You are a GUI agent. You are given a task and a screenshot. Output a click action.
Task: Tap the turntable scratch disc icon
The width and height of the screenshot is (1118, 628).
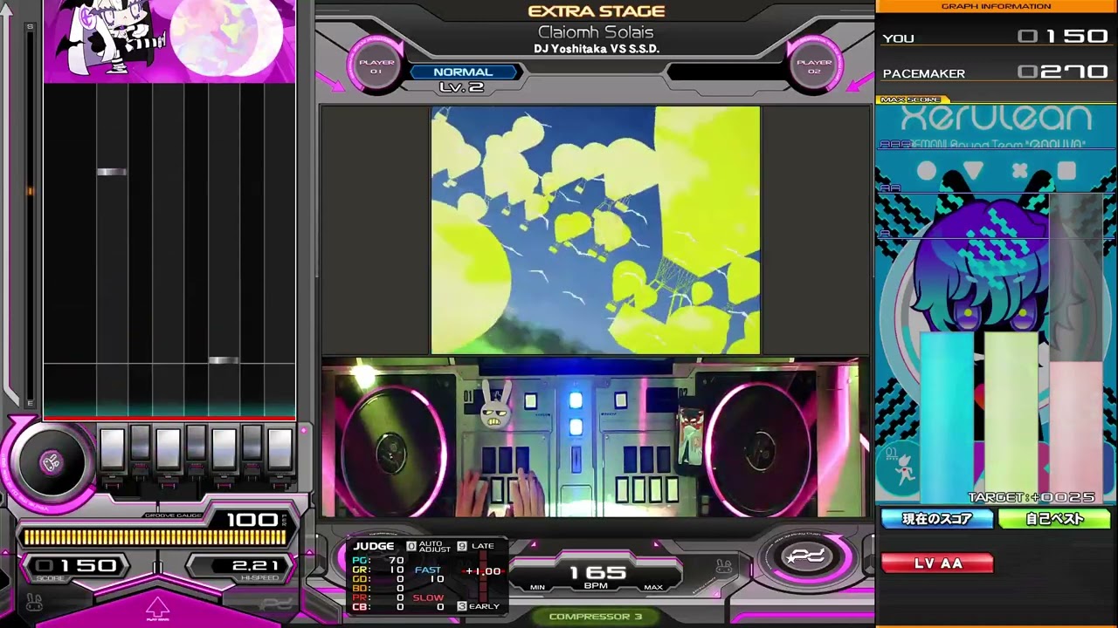coord(52,462)
